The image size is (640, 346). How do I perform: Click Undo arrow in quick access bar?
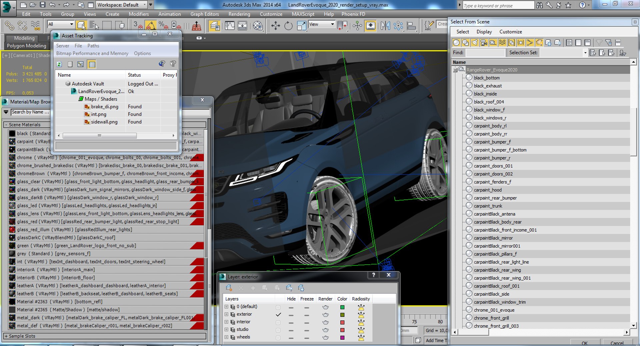[52, 5]
